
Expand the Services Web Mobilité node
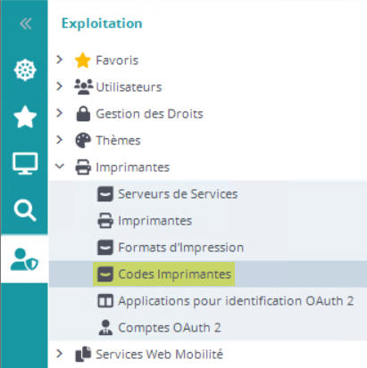point(60,354)
